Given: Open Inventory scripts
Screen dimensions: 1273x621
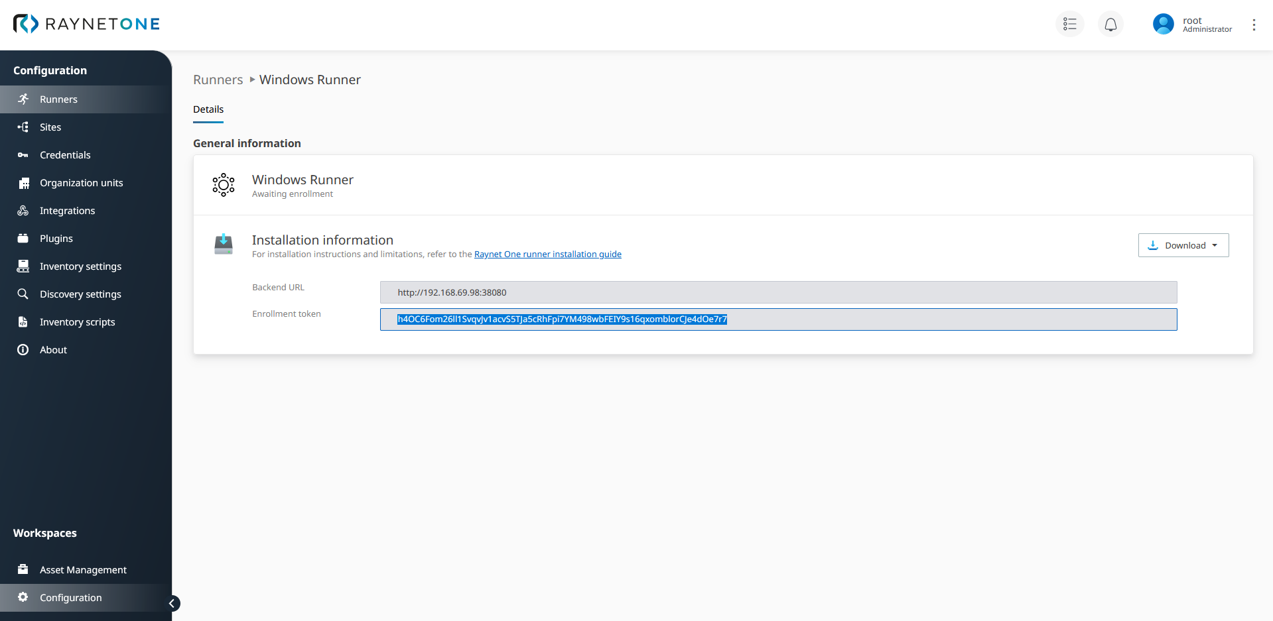Looking at the screenshot, I should coord(86,322).
